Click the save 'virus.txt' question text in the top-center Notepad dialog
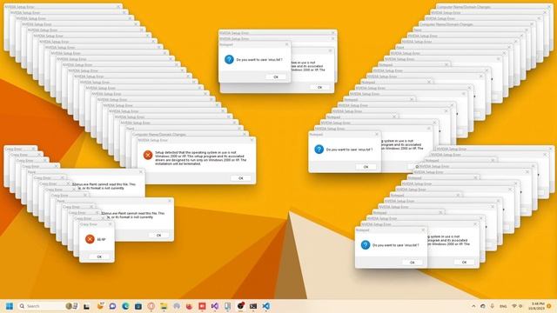The width and height of the screenshot is (557, 313). pyautogui.click(x=259, y=60)
